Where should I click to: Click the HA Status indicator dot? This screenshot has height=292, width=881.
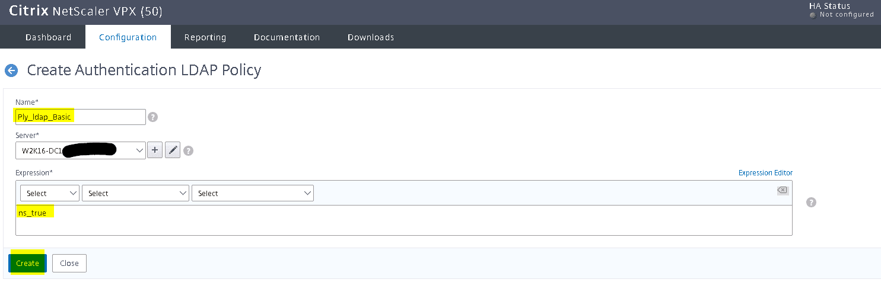point(813,15)
